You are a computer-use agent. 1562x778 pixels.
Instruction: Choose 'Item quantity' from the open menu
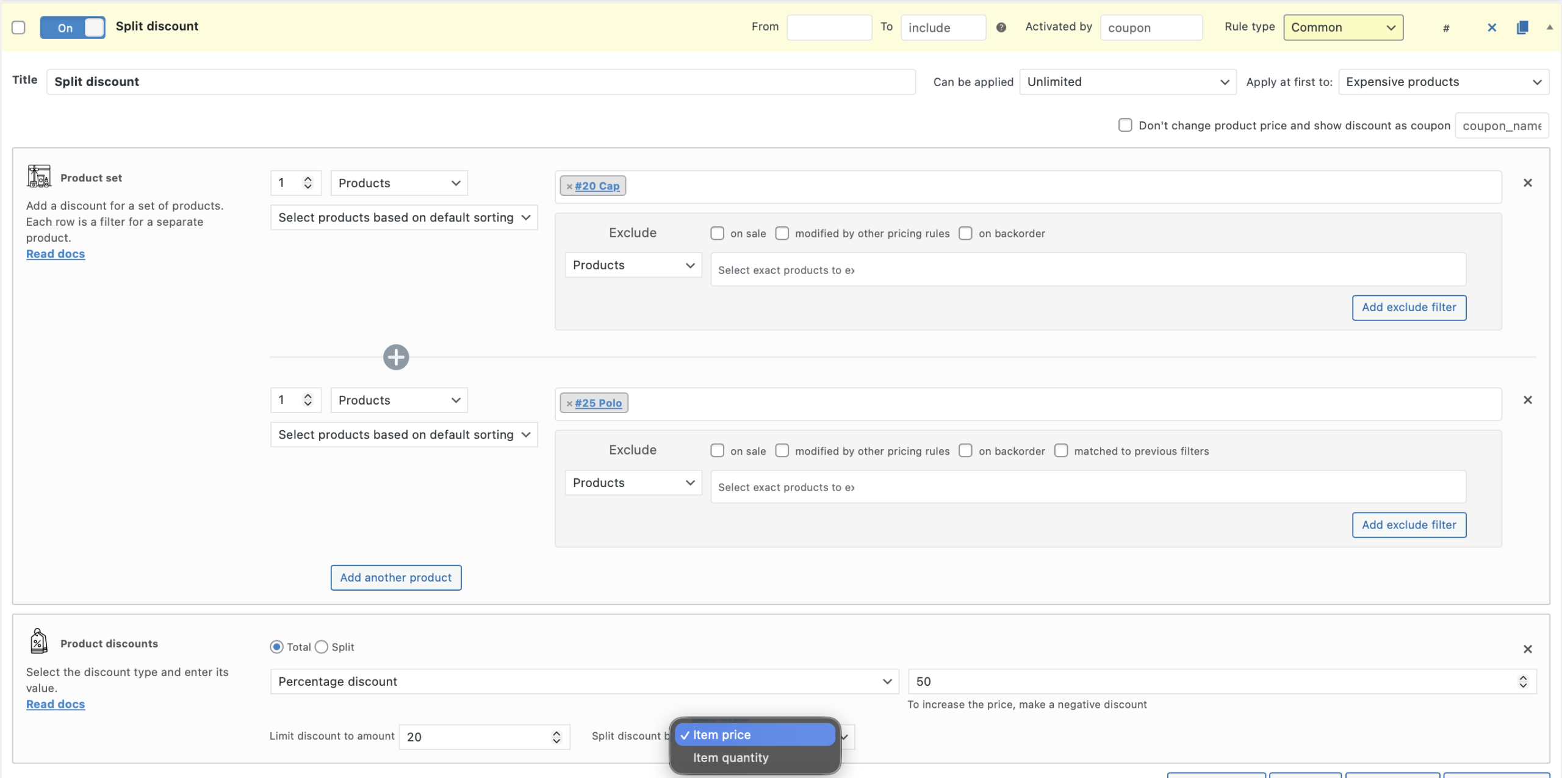pos(730,758)
